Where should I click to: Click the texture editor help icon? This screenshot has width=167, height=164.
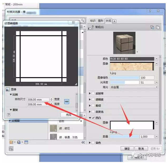click(9, 115)
